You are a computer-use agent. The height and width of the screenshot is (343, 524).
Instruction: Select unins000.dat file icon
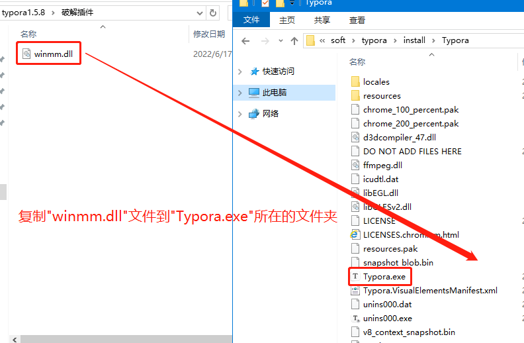pos(355,304)
